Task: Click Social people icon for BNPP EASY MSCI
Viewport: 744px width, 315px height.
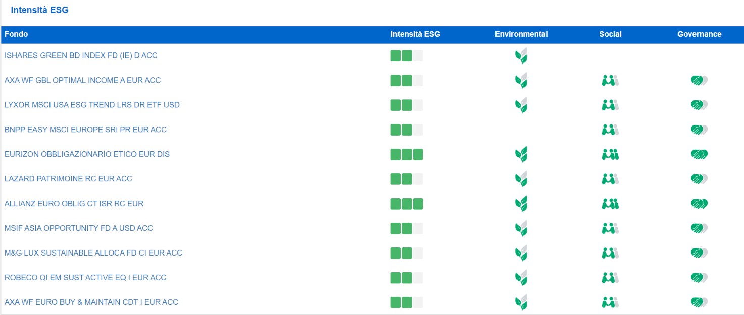Action: (x=610, y=130)
